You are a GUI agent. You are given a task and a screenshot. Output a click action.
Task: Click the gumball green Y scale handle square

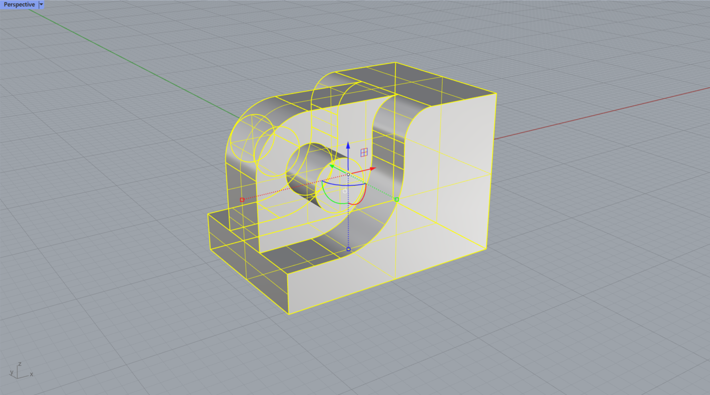coord(396,199)
